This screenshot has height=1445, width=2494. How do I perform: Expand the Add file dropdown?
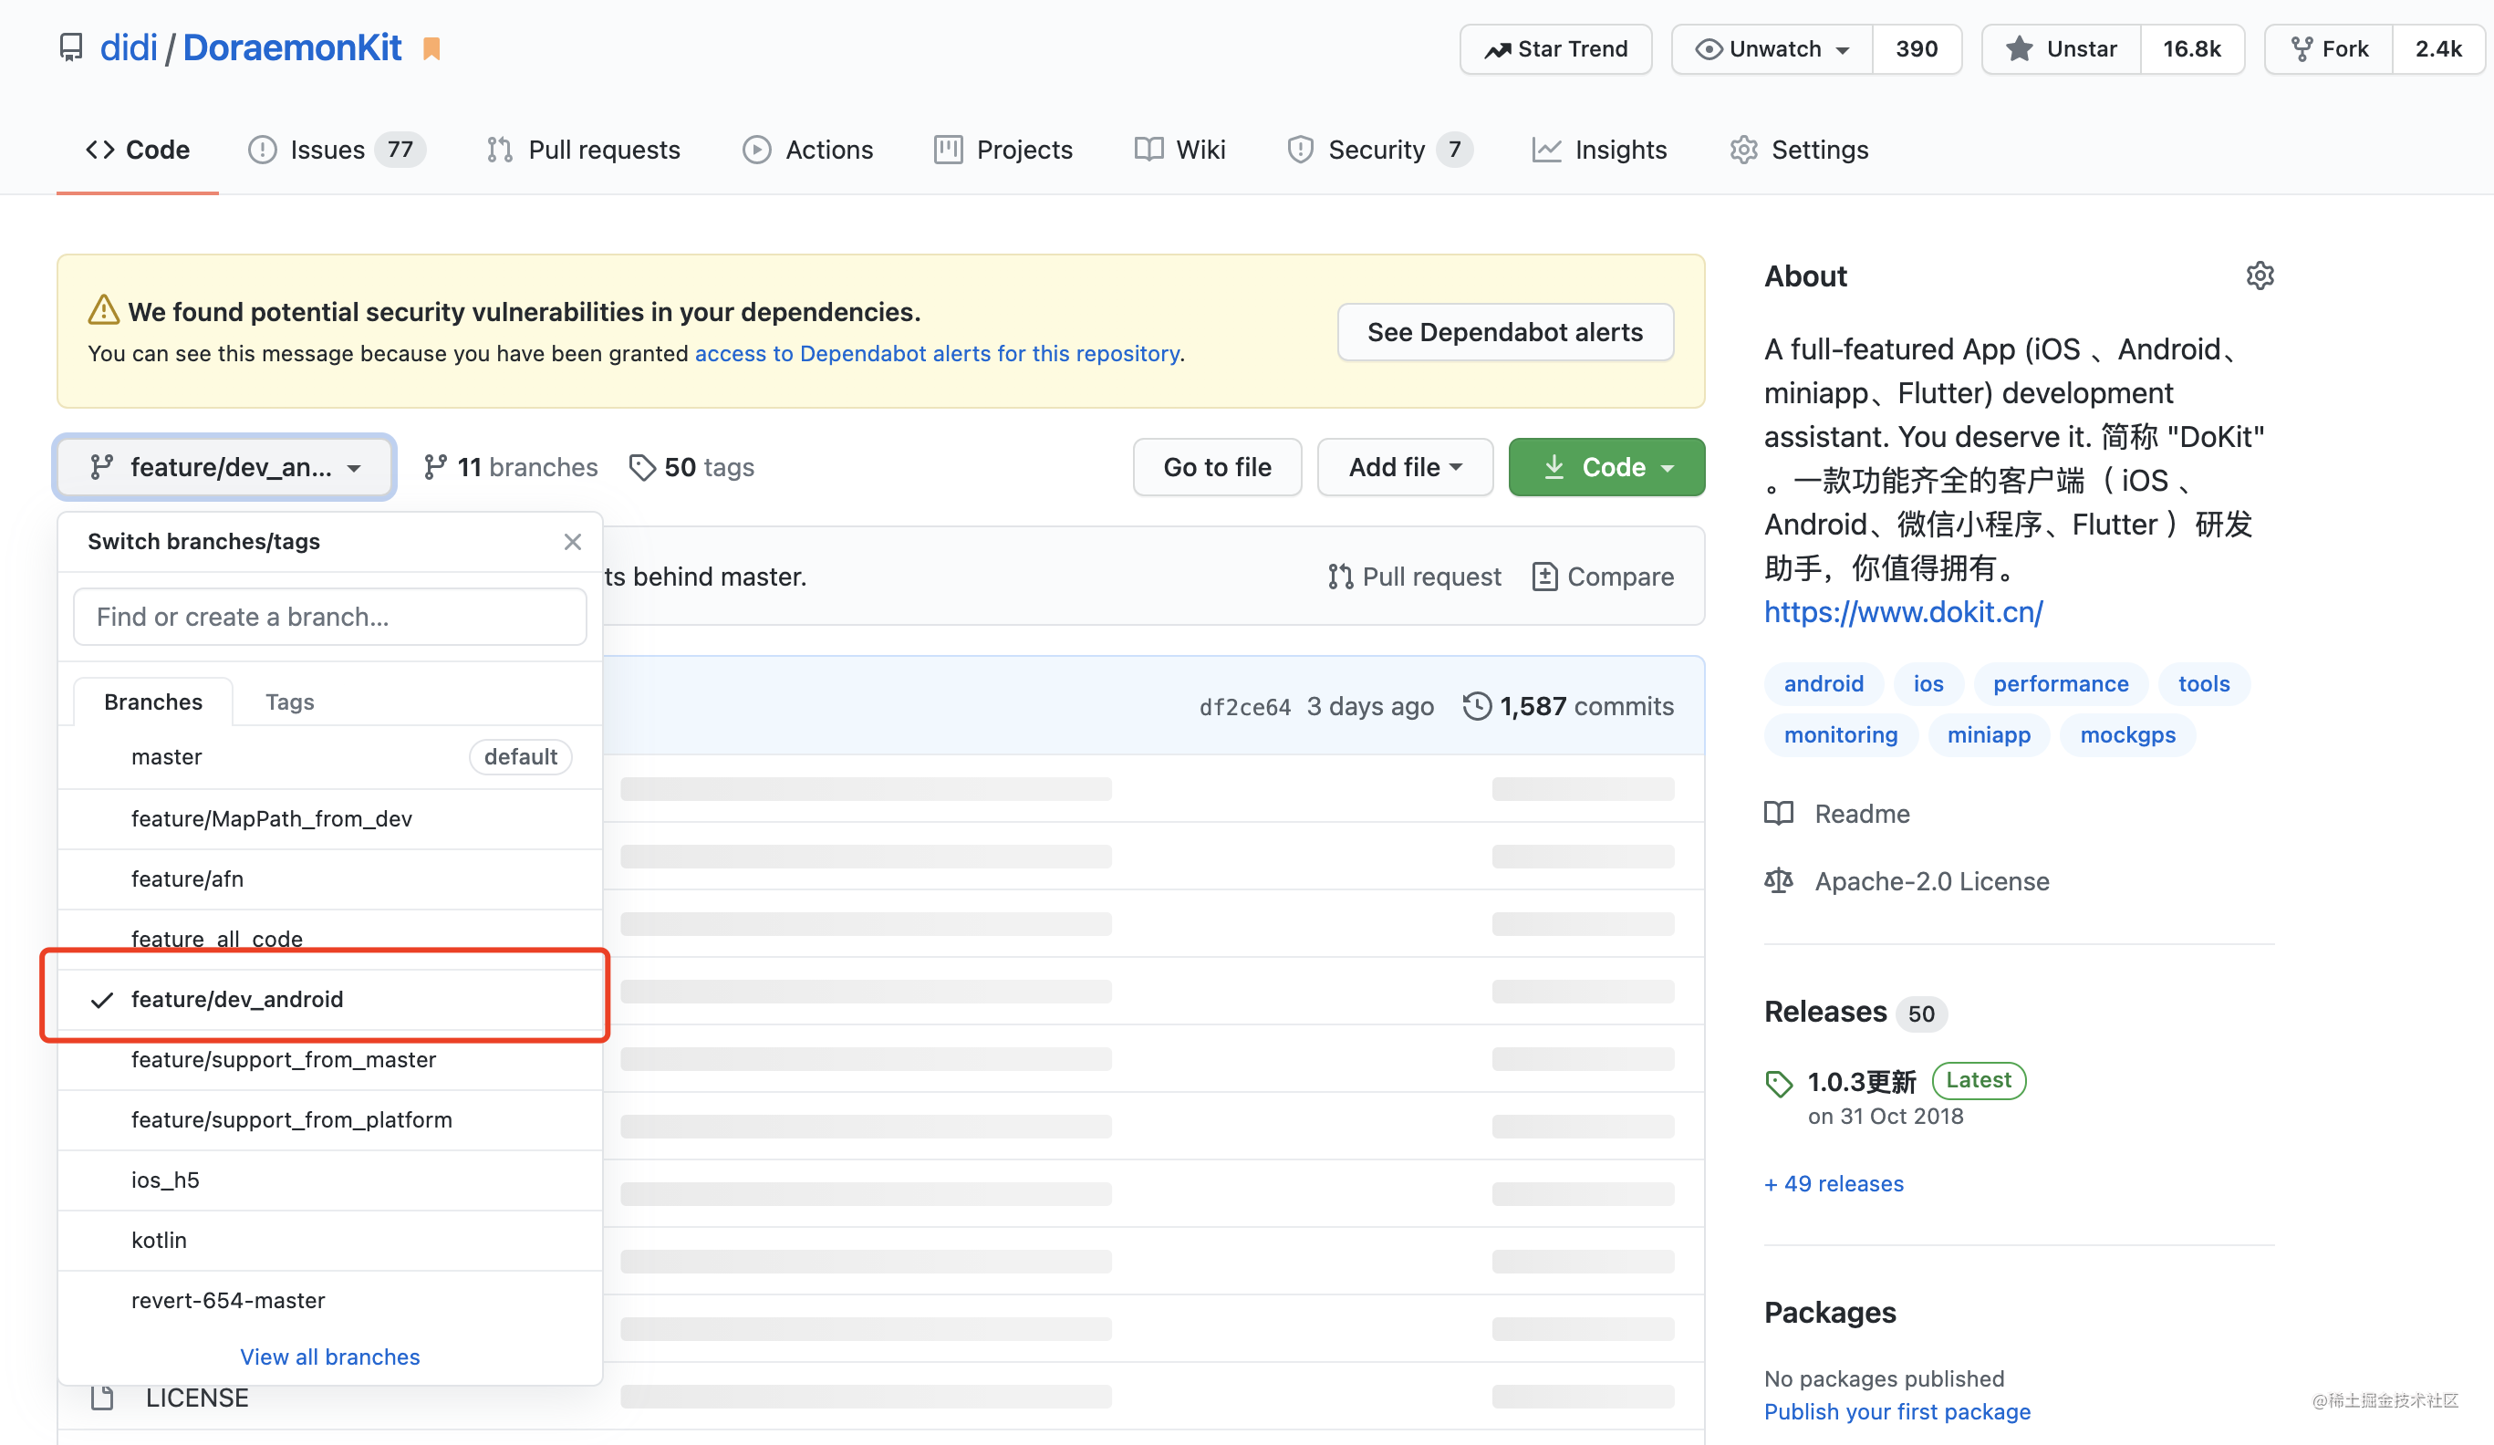pos(1405,466)
